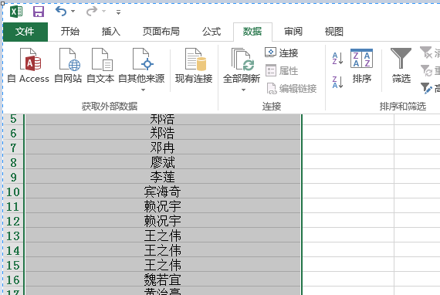
Task: Click cell 王之伟 in row 14
Action: [163, 250]
